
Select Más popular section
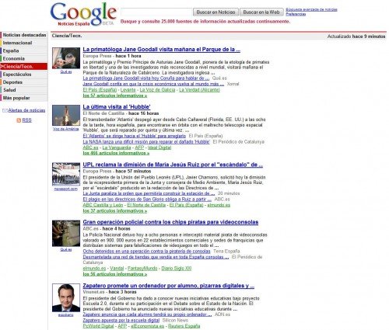coord(24,98)
